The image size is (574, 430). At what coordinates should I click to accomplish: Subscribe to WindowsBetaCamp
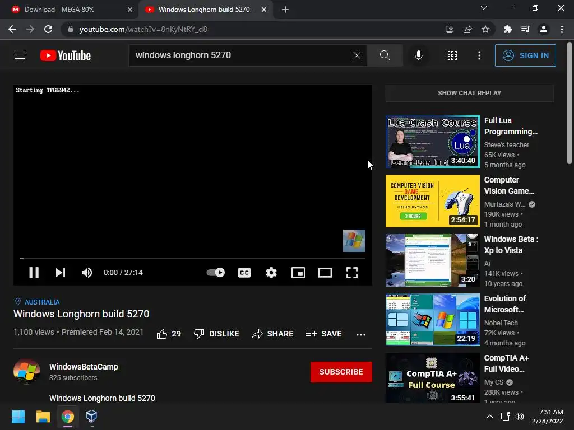pyautogui.click(x=341, y=372)
